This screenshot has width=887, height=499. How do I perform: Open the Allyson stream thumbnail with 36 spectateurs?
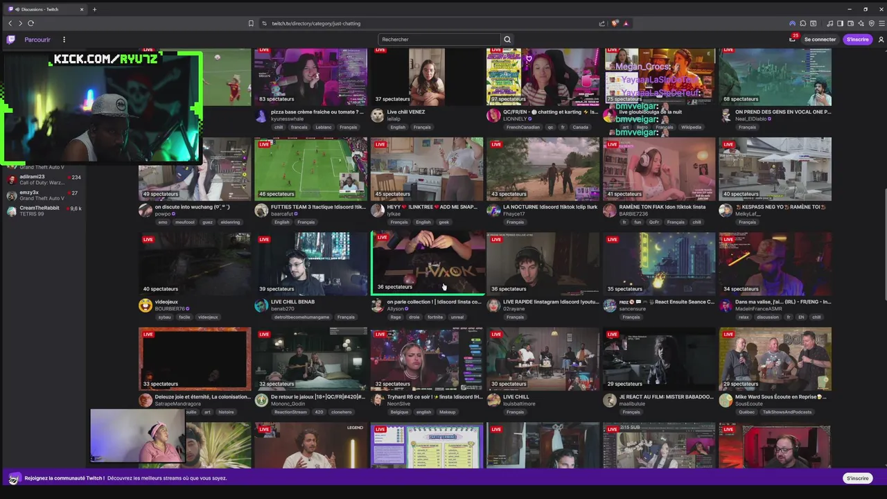[427, 264]
